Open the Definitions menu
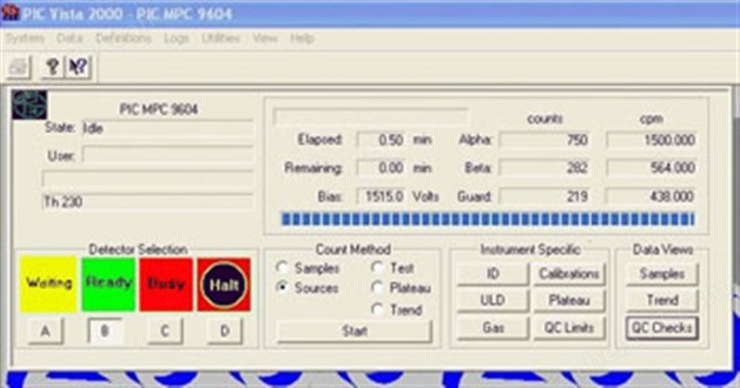Screen dimensions: 740x388 pos(123,38)
